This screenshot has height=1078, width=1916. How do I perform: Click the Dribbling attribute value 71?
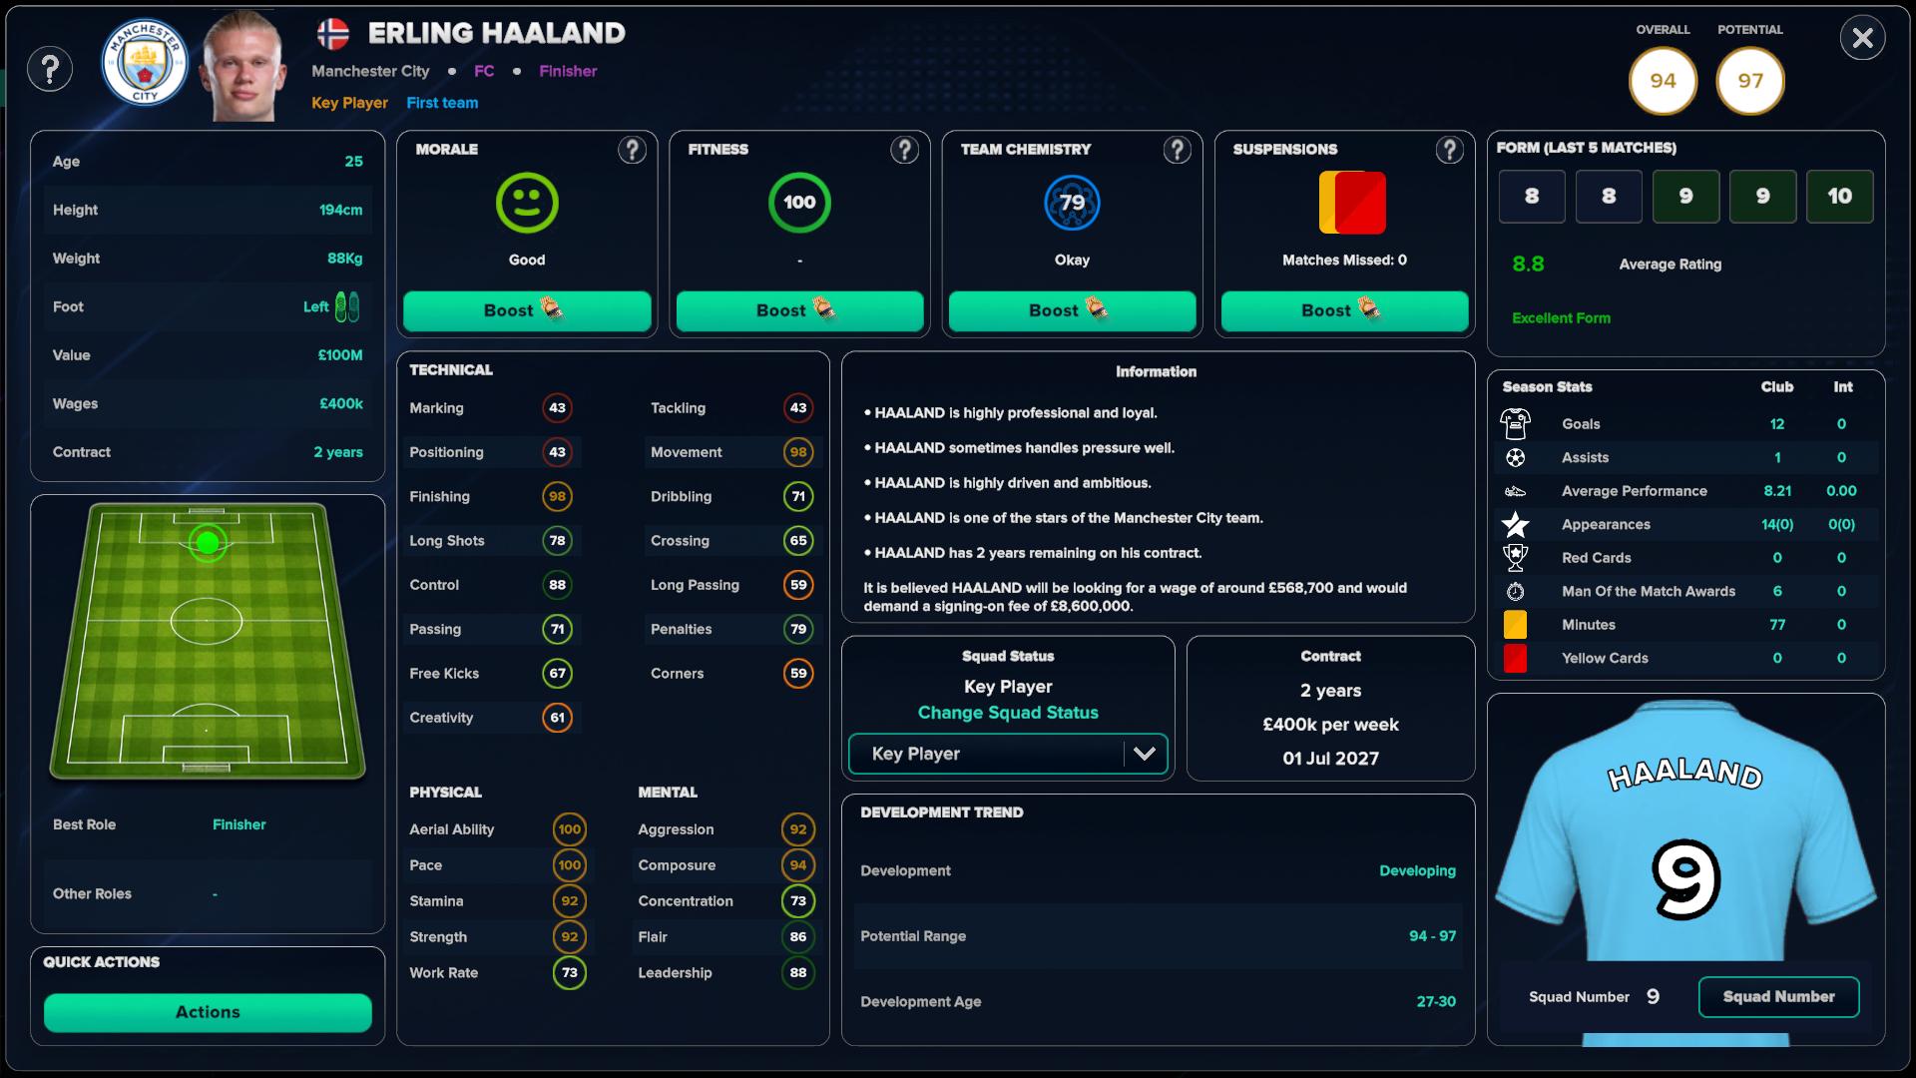(798, 496)
